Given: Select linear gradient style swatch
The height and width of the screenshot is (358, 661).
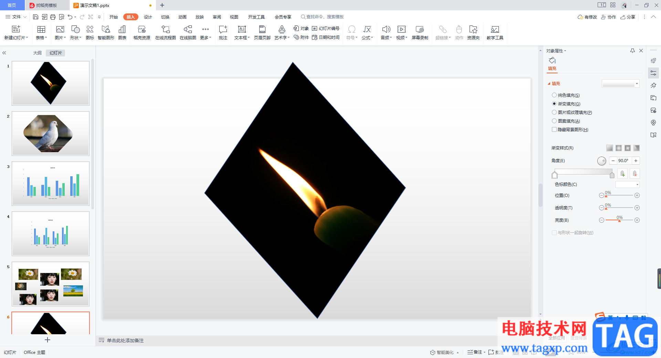Looking at the screenshot, I should click(610, 148).
